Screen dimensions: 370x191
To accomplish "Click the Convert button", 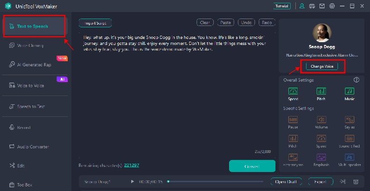I will click(252, 166).
